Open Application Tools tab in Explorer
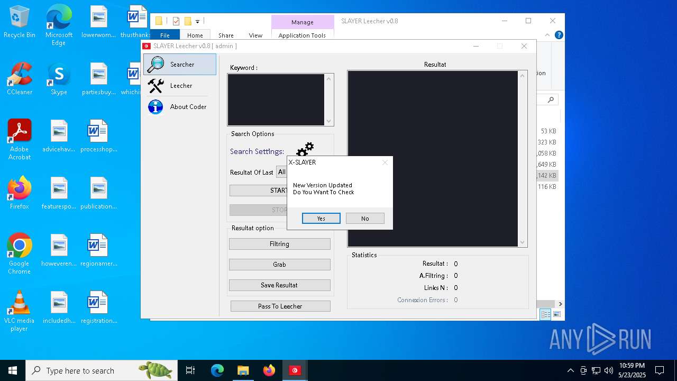The image size is (677, 381). (x=302, y=35)
